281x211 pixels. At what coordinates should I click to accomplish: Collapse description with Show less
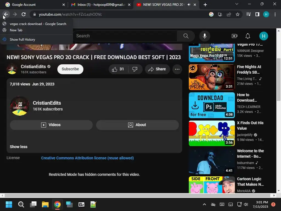[x=19, y=147]
